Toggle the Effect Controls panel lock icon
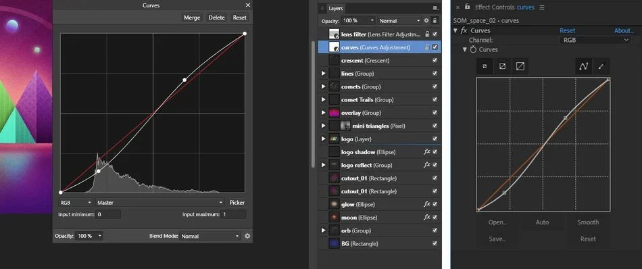 tap(467, 7)
